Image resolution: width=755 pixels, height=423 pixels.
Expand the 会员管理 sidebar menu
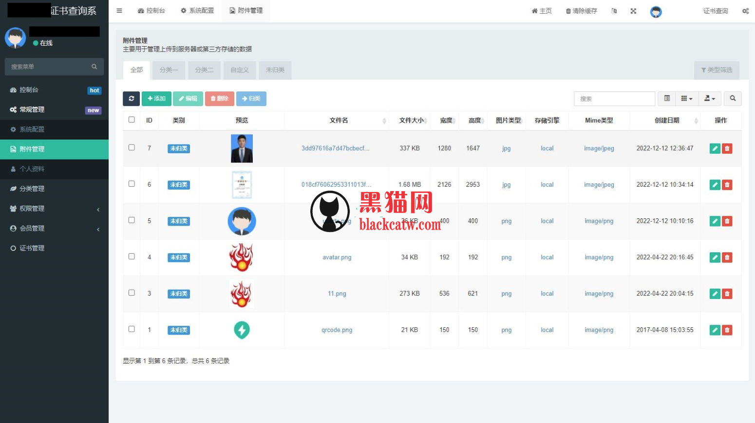(x=54, y=229)
